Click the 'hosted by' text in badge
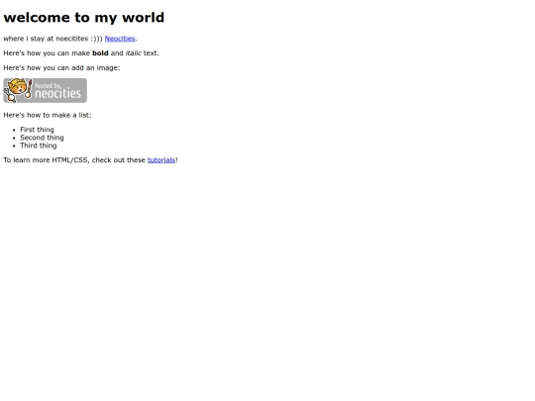Screen dimensions: 535x401 [x=49, y=86]
